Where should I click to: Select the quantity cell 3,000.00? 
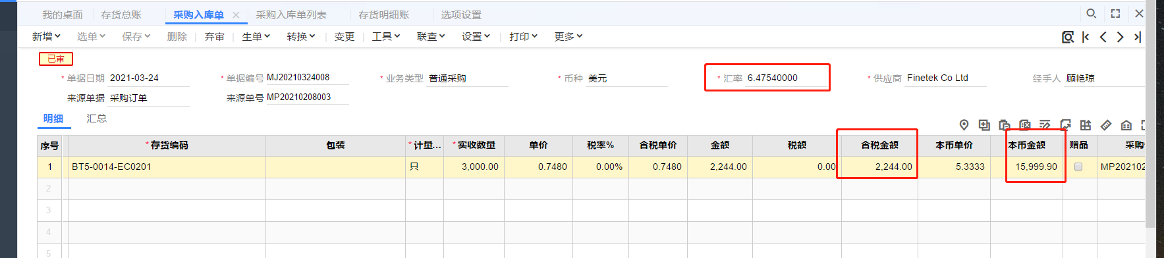click(474, 167)
